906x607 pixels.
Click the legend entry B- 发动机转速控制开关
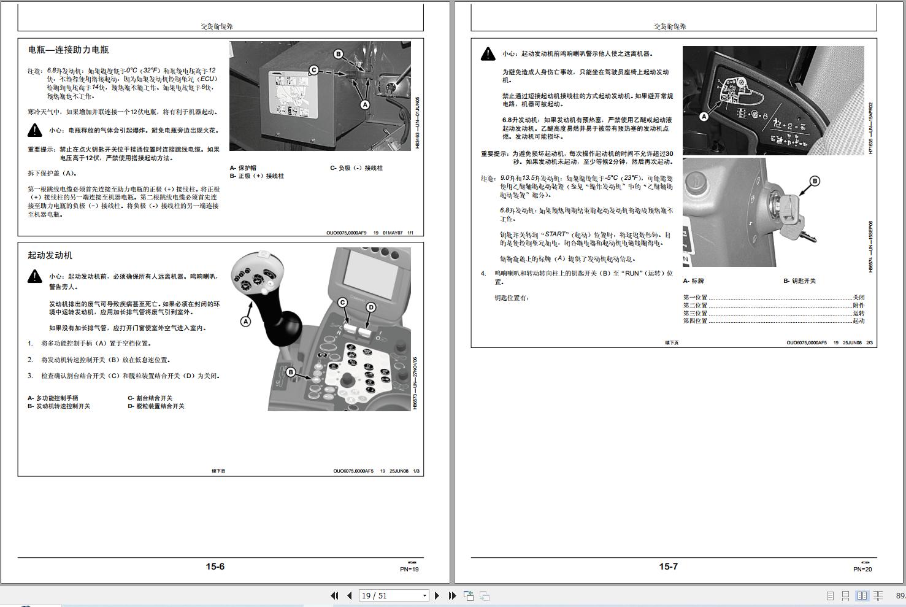[59, 406]
